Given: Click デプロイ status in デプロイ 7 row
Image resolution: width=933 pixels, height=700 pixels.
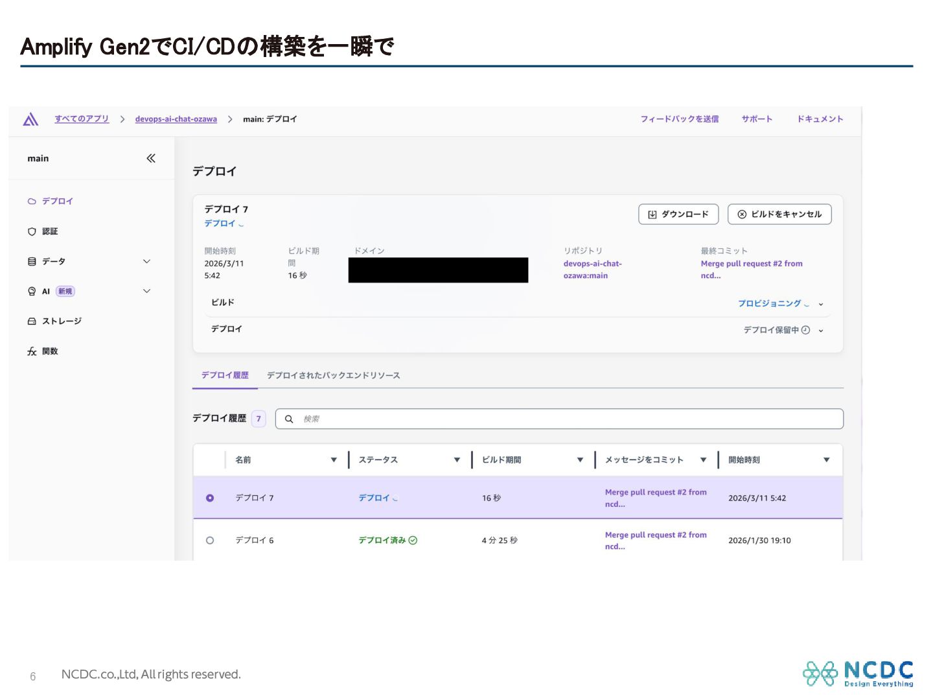Looking at the screenshot, I should [x=374, y=498].
